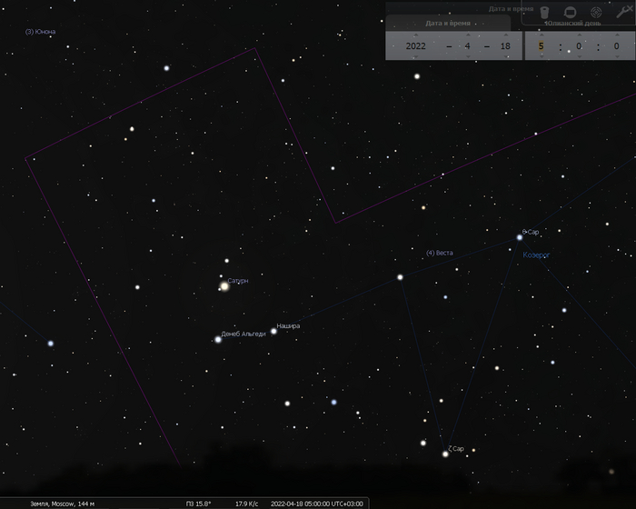
Task: Click field of view ПЗ 15.8° in status bar
Action: point(198,504)
